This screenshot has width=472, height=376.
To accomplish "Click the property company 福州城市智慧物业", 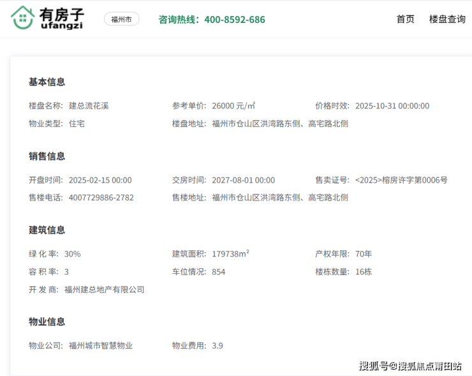I will point(101,346).
